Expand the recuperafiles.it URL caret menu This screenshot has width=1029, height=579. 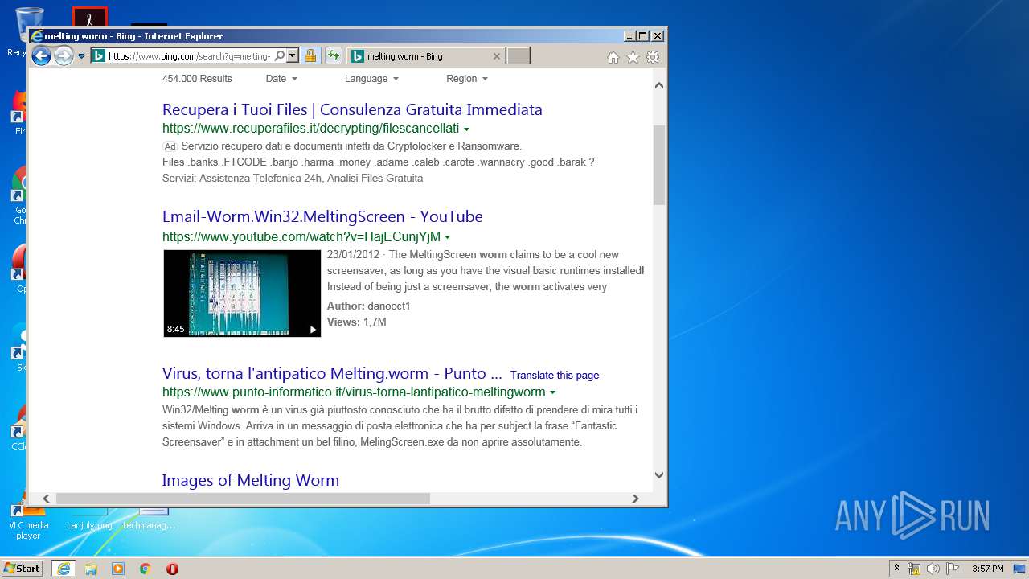point(467,129)
